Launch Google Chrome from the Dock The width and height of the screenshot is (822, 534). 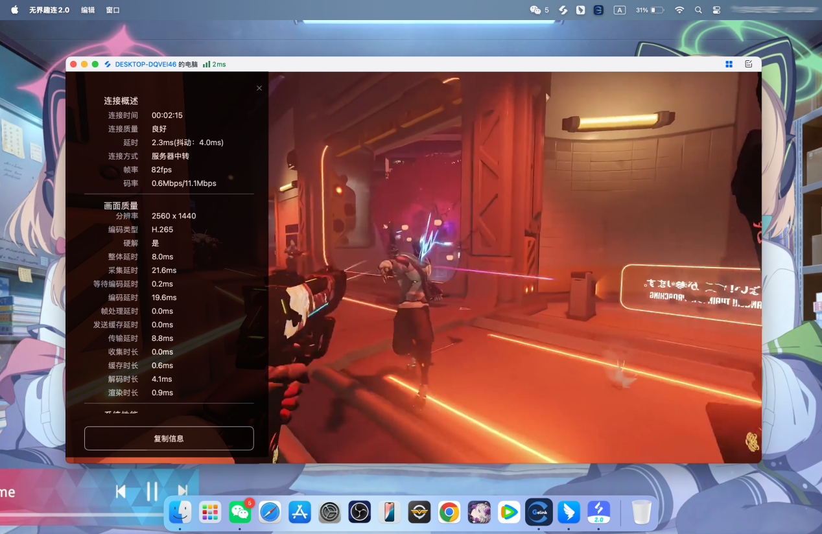tap(449, 512)
